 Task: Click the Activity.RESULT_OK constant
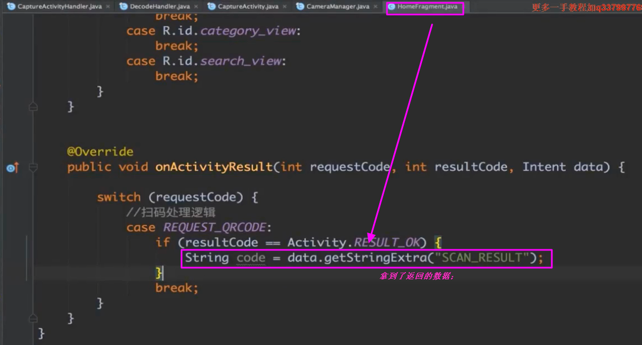pos(354,243)
